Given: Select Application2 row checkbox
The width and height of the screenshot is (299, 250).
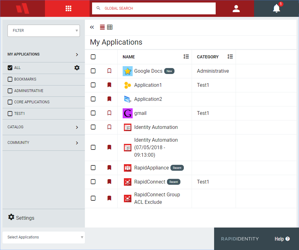Looking at the screenshot, I should click(x=93, y=99).
